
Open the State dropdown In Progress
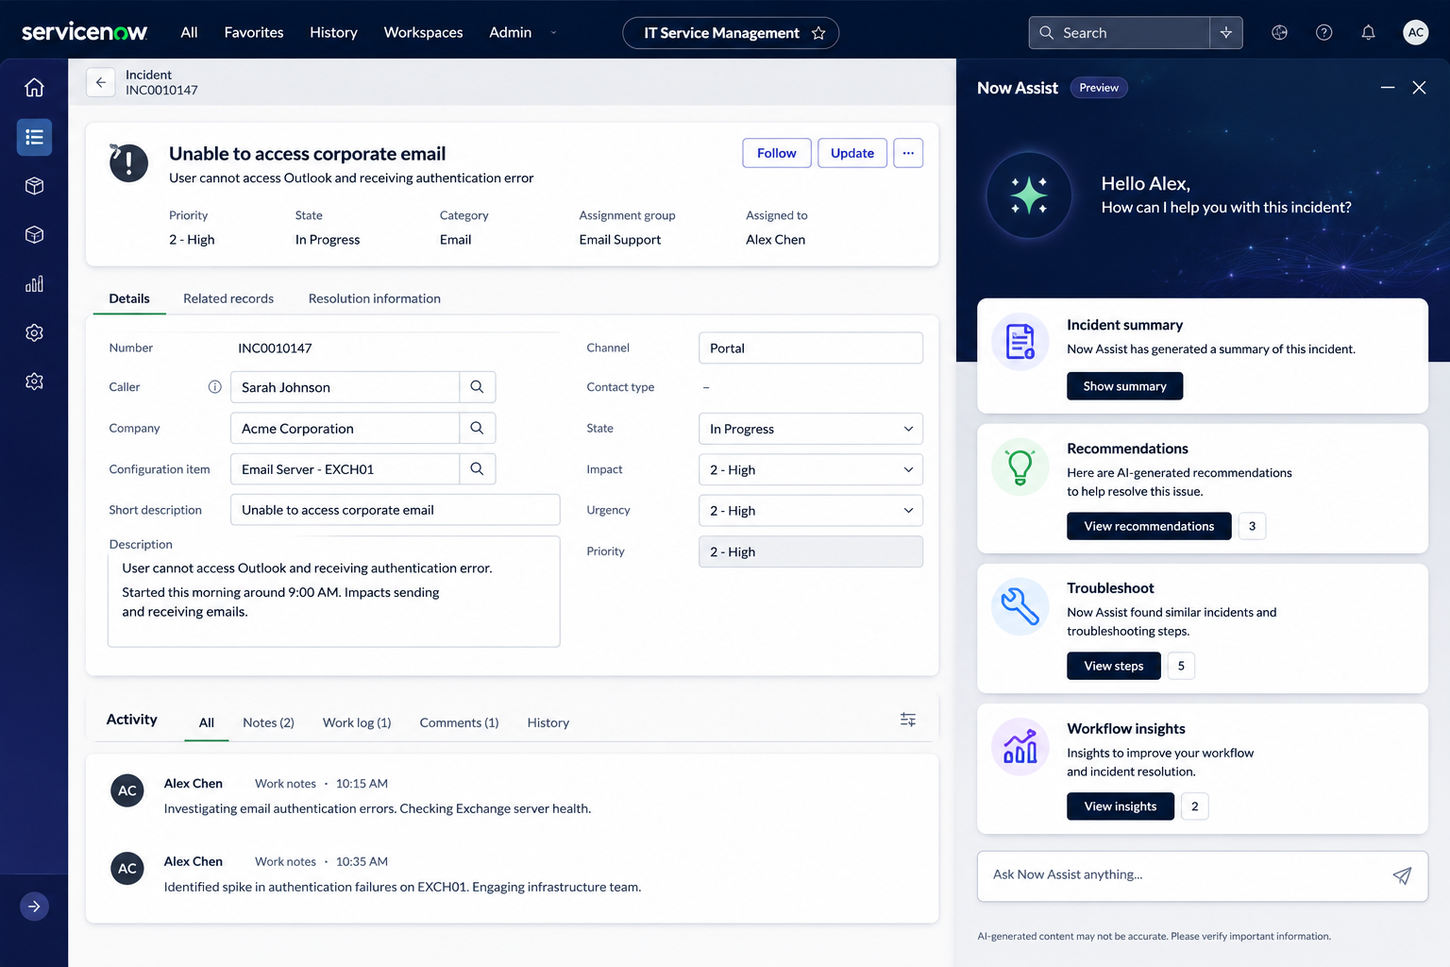tap(811, 429)
